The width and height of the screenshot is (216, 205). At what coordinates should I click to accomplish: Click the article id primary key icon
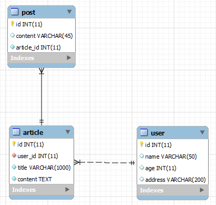pos(14,144)
